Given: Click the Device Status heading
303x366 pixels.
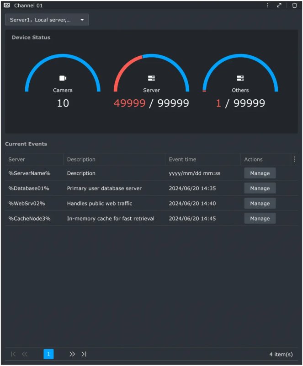Looking at the screenshot, I should 31,38.
